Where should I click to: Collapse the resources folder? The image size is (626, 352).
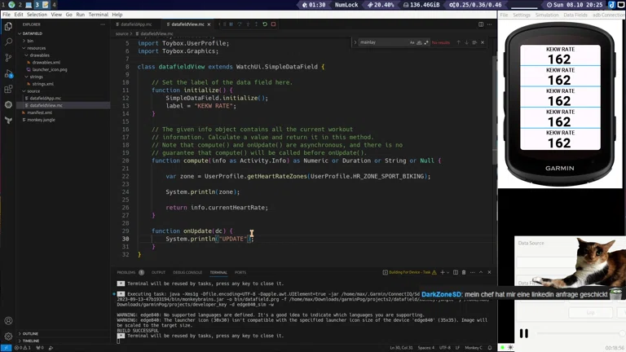click(x=36, y=48)
